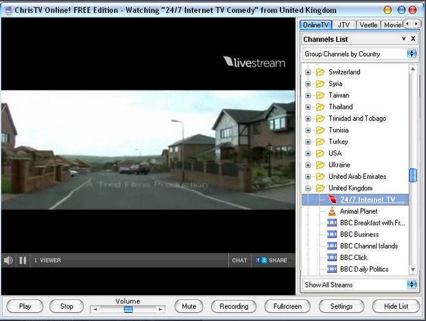Viewport: 426px width, 321px height.
Task: Click the Trinidad and Tobago folder icon
Action: (321, 119)
